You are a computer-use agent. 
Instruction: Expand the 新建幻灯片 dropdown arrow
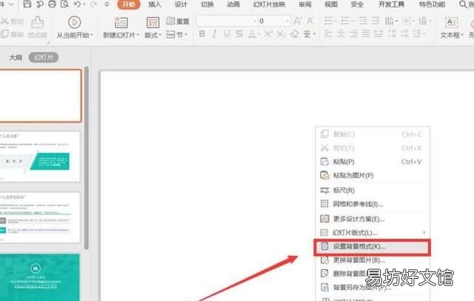click(x=138, y=35)
